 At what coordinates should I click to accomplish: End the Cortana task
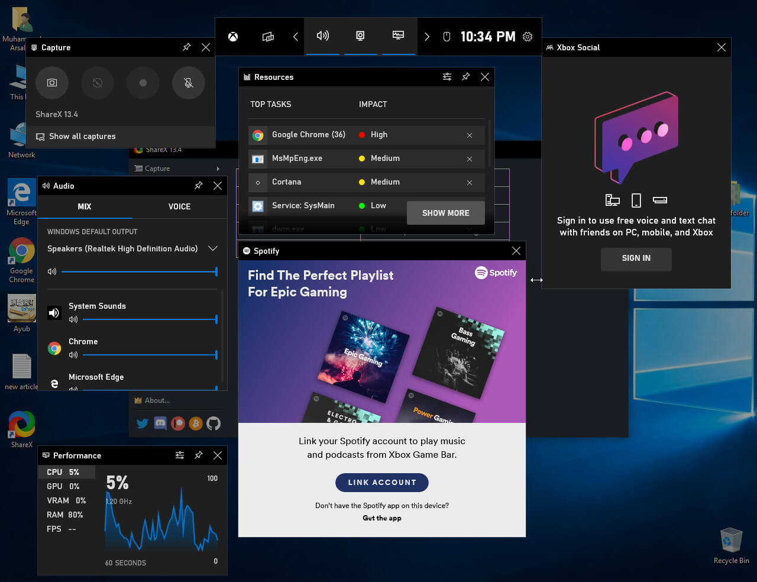(470, 183)
